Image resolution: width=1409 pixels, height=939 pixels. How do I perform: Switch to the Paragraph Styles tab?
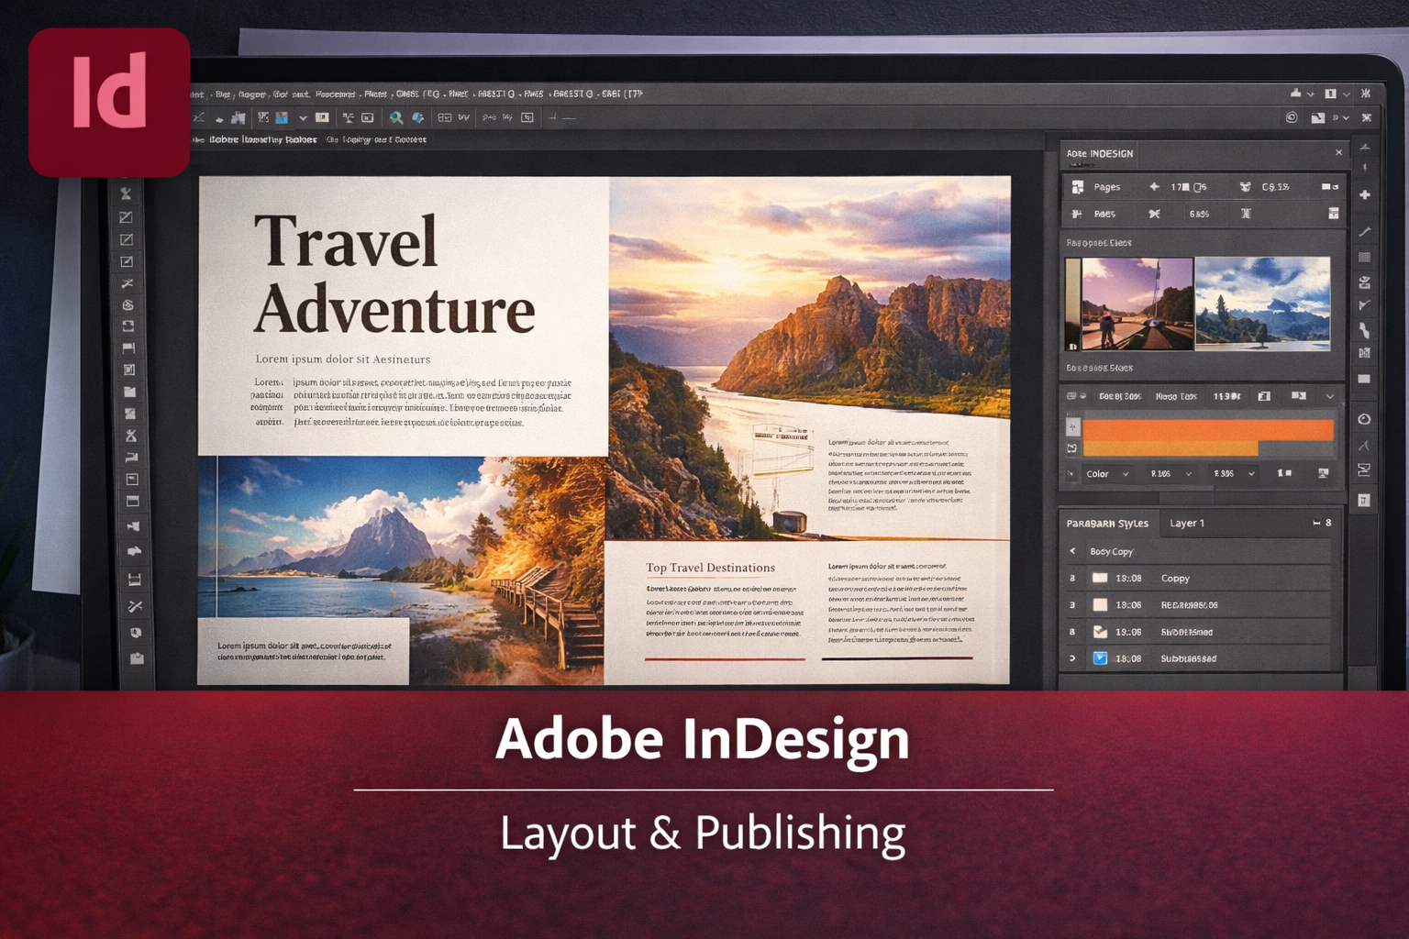coord(1107,523)
